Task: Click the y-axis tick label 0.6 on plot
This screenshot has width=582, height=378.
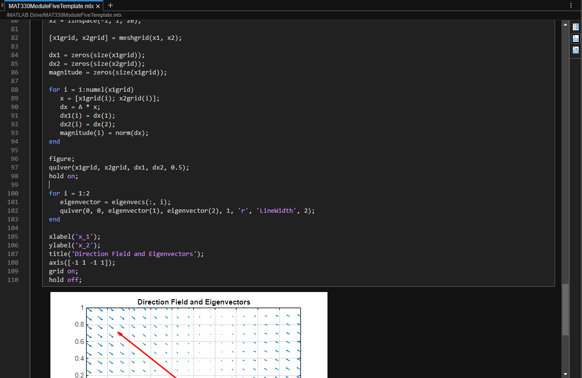Action: pos(79,341)
